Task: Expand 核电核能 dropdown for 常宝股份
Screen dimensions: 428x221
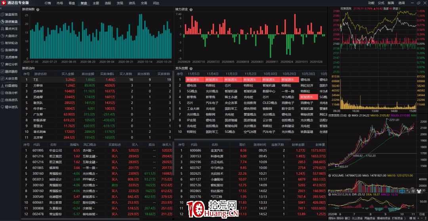Action: tap(97, 214)
